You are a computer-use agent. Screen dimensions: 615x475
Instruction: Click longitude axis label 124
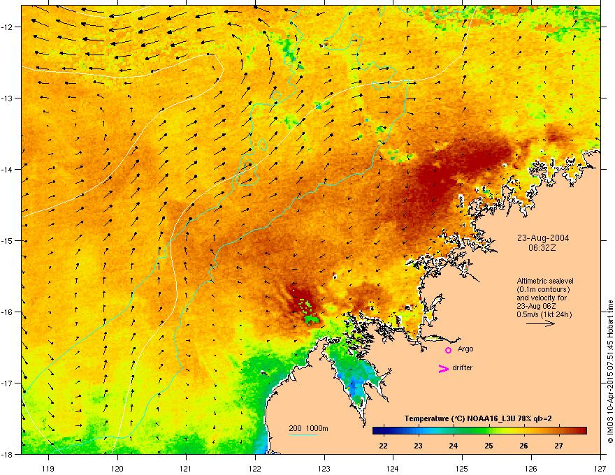(393, 468)
